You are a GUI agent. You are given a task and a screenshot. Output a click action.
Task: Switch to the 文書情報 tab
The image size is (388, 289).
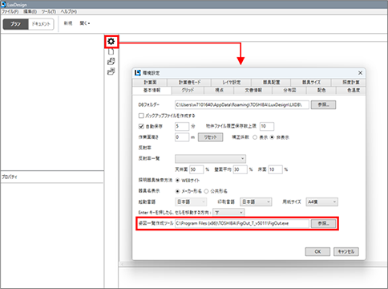pos(253,91)
